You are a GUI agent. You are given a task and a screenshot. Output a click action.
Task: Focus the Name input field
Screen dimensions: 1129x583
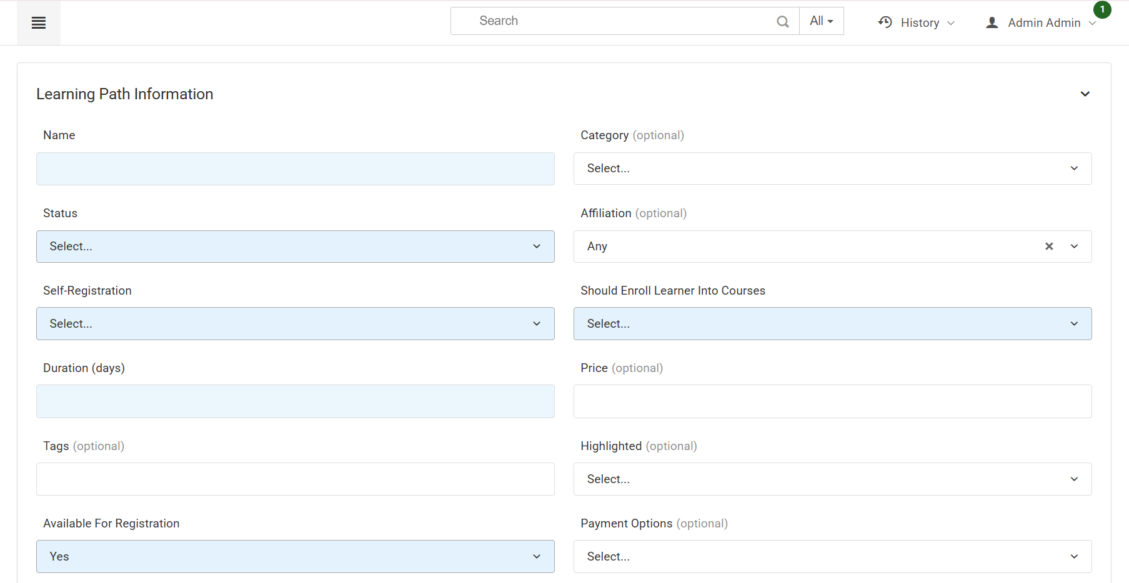295,169
